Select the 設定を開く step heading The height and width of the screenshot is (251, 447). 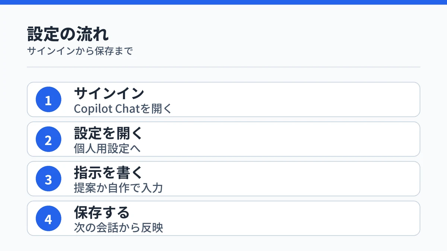[109, 133]
